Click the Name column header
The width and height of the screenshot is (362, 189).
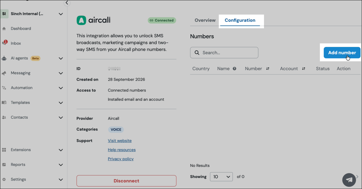[x=223, y=69]
